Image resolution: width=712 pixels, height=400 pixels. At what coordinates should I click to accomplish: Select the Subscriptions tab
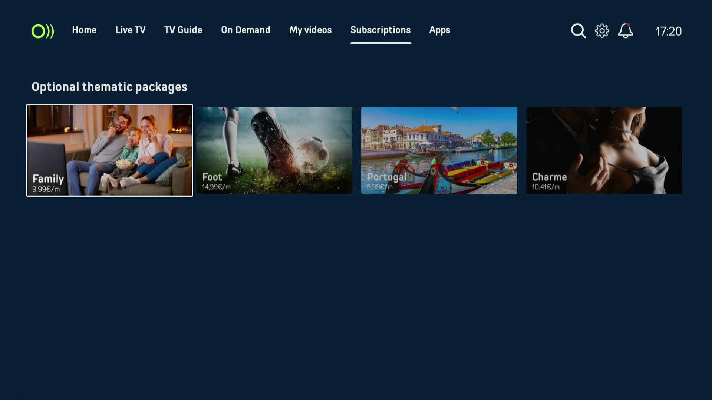click(x=380, y=30)
